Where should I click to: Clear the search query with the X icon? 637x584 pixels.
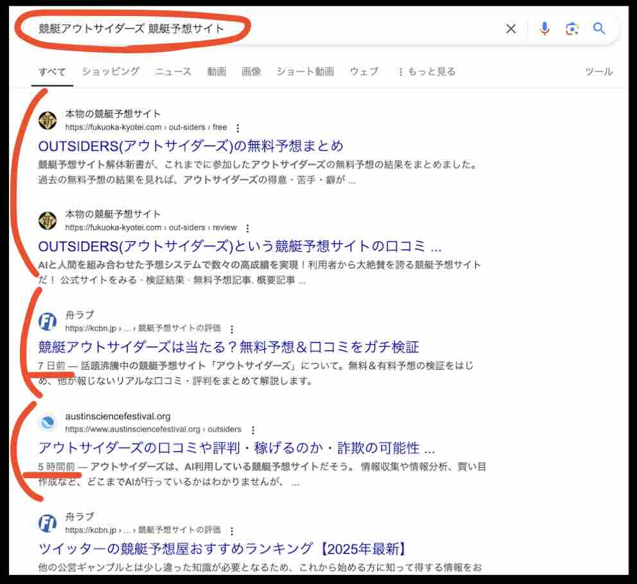click(510, 29)
